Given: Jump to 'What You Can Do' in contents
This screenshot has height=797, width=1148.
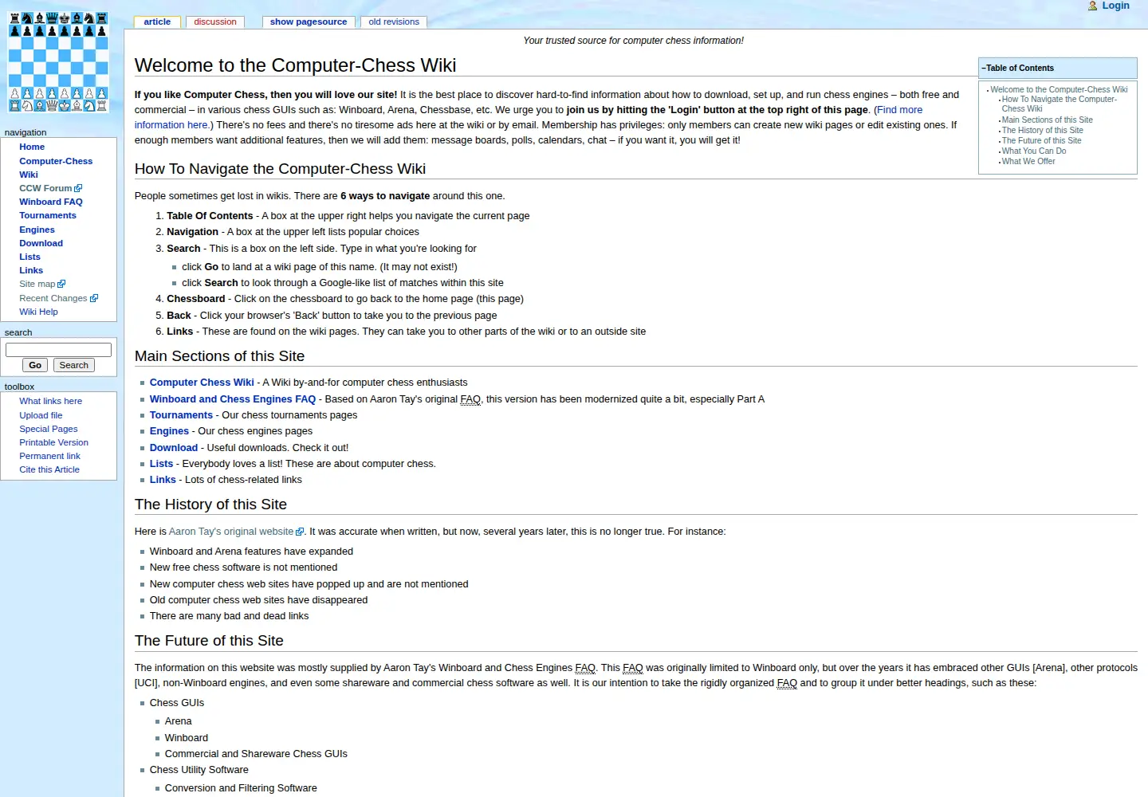Looking at the screenshot, I should point(1033,151).
